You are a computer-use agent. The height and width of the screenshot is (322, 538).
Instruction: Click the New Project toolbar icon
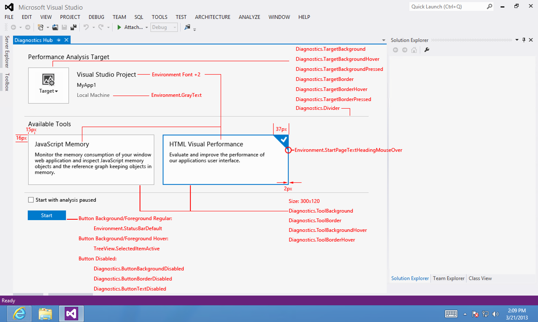[41, 27]
